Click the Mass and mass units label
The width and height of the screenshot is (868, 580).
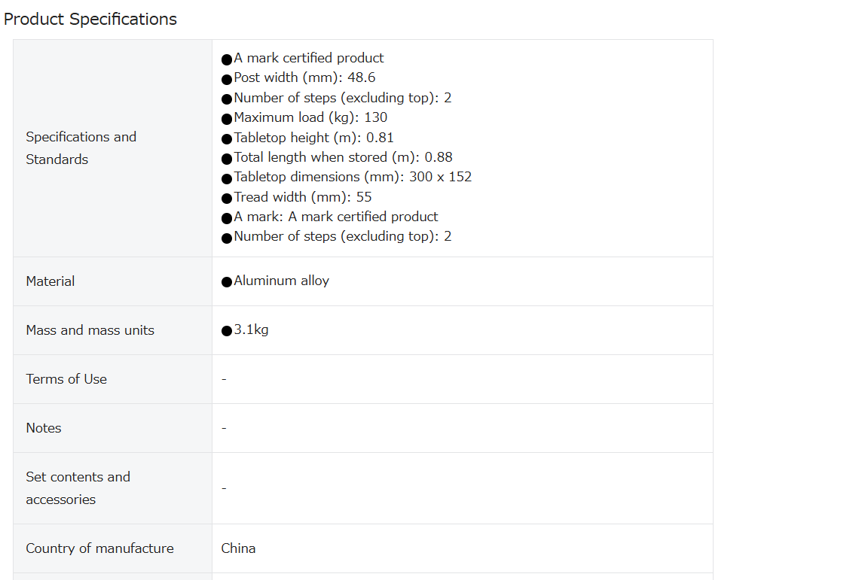[90, 330]
